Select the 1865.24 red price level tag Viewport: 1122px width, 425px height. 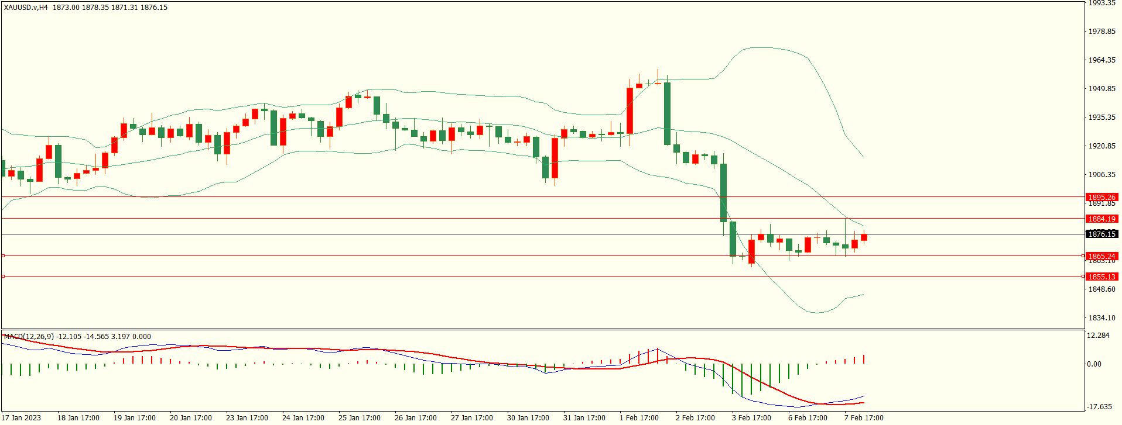pos(1102,257)
